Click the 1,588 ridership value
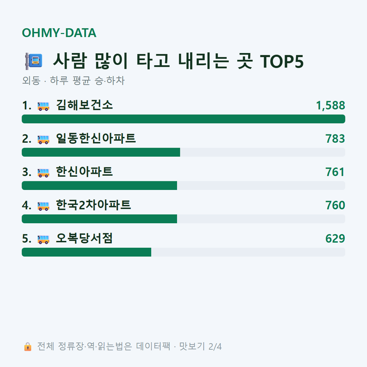The width and height of the screenshot is (367, 367). 330,105
